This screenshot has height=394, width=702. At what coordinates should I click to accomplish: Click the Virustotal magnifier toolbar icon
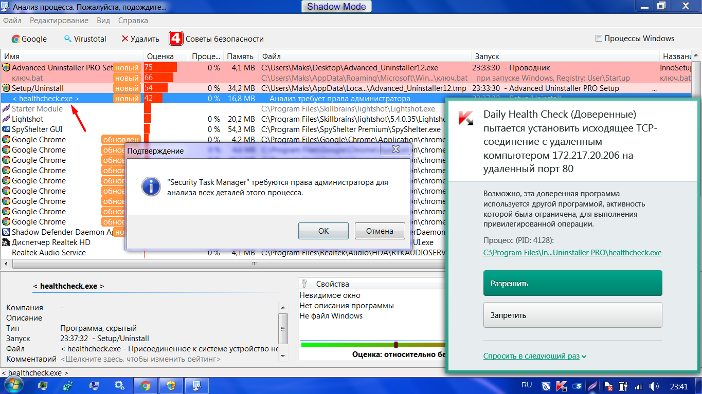(67, 39)
